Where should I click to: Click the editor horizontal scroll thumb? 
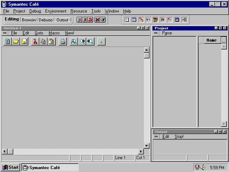coord(10,151)
